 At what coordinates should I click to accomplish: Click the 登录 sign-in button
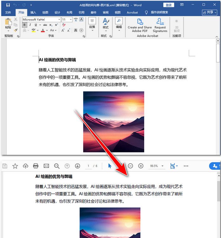(169, 5)
